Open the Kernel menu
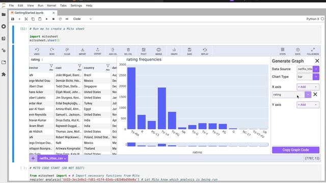The image size is (326, 183). (51, 6)
